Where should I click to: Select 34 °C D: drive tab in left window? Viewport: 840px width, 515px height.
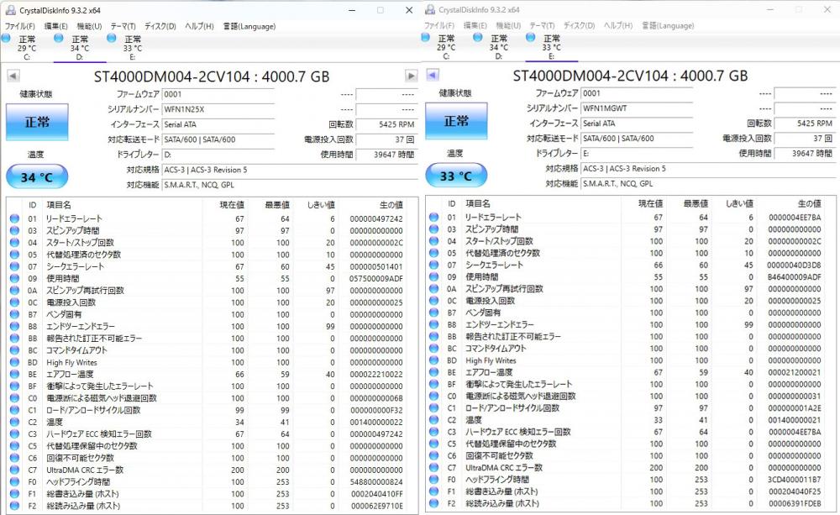(80, 47)
